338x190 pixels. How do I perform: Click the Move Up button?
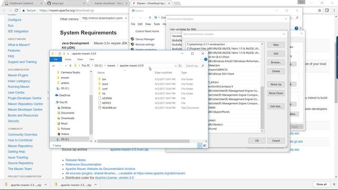pyautogui.click(x=276, y=84)
